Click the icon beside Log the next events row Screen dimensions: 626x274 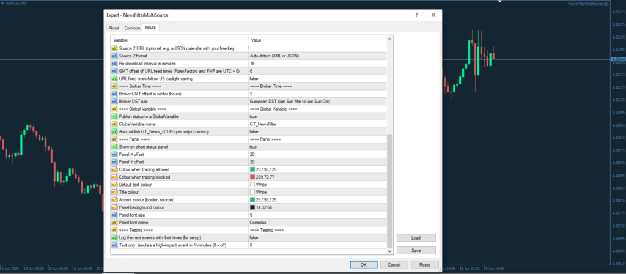point(114,238)
